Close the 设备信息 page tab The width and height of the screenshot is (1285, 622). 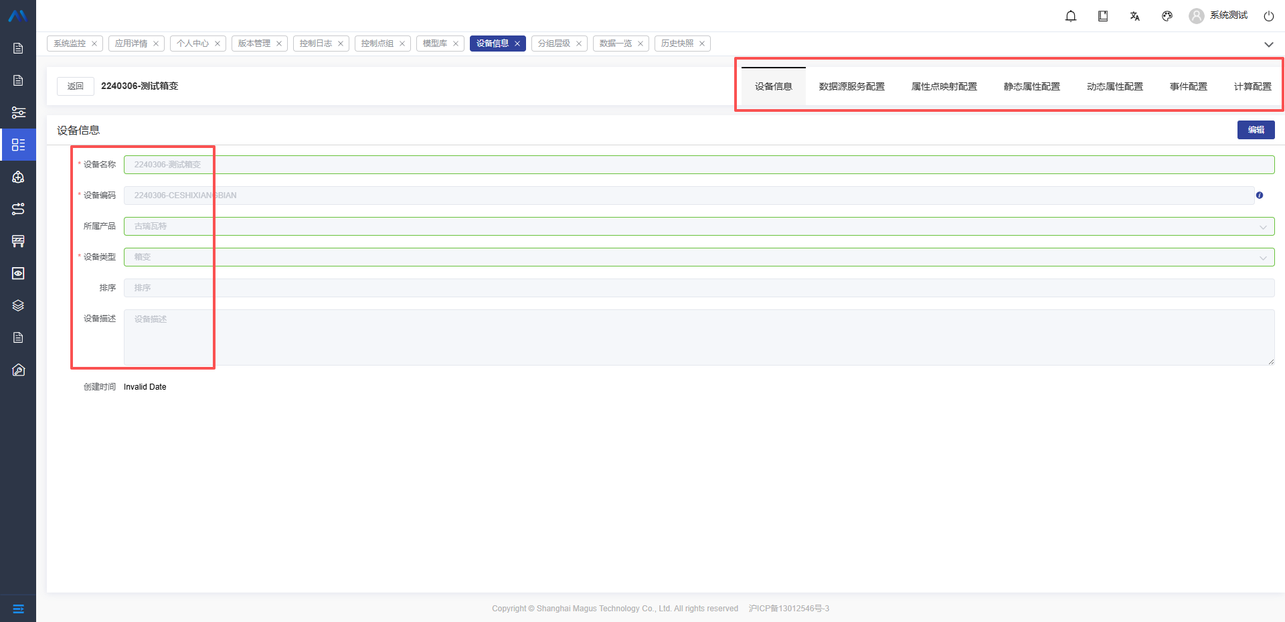point(517,44)
